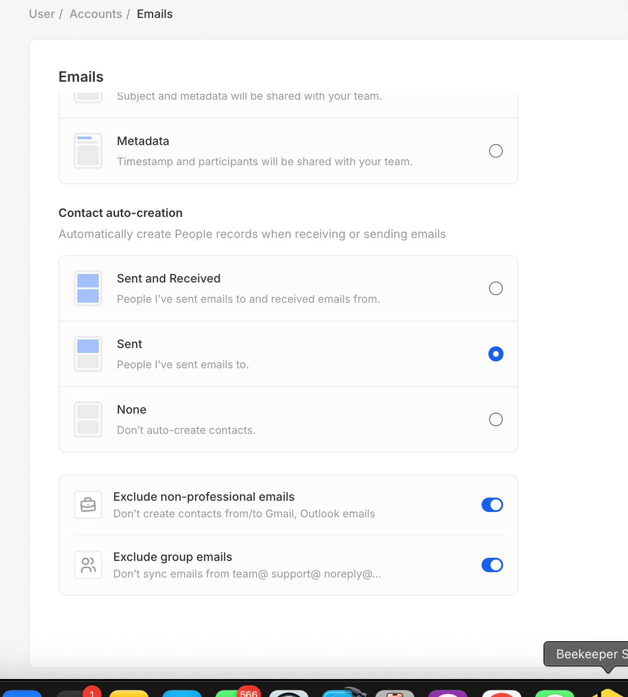The image size is (628, 697).
Task: Click the Emails breadcrumb item
Action: pos(155,14)
